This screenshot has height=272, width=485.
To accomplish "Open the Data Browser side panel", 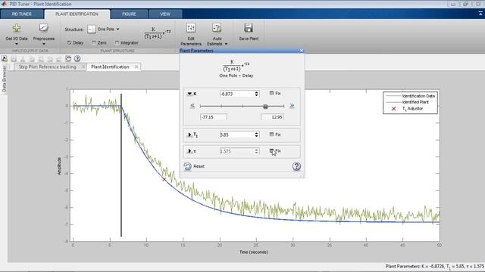I will 4,79.
